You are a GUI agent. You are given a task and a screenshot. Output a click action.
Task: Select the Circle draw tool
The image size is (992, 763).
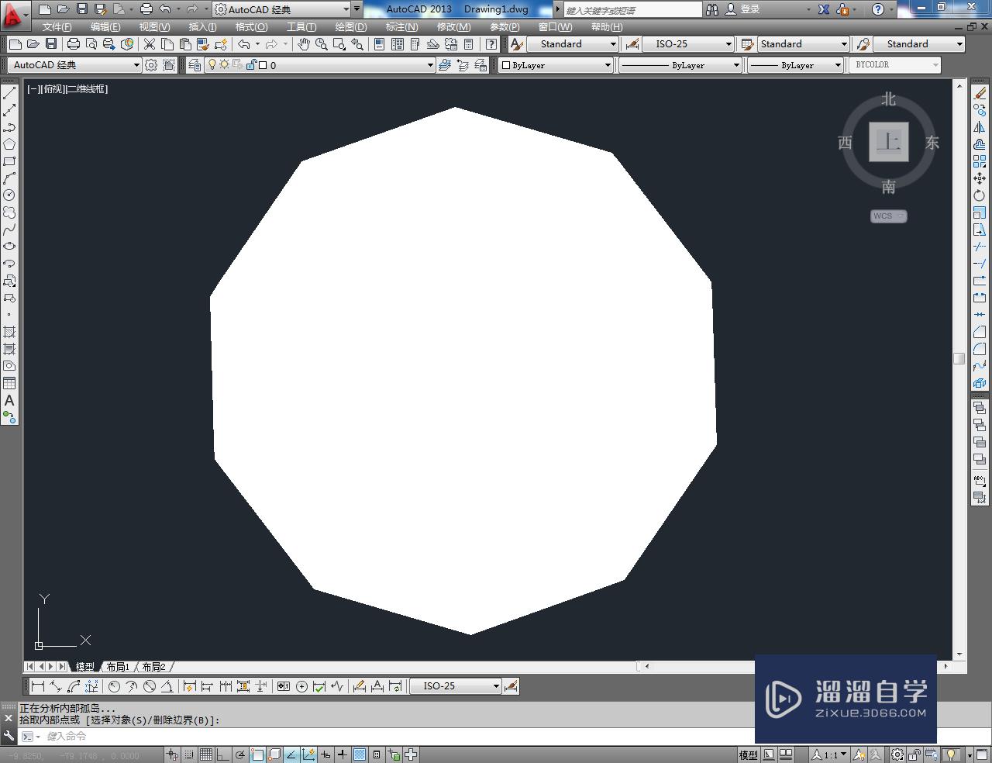pyautogui.click(x=9, y=195)
